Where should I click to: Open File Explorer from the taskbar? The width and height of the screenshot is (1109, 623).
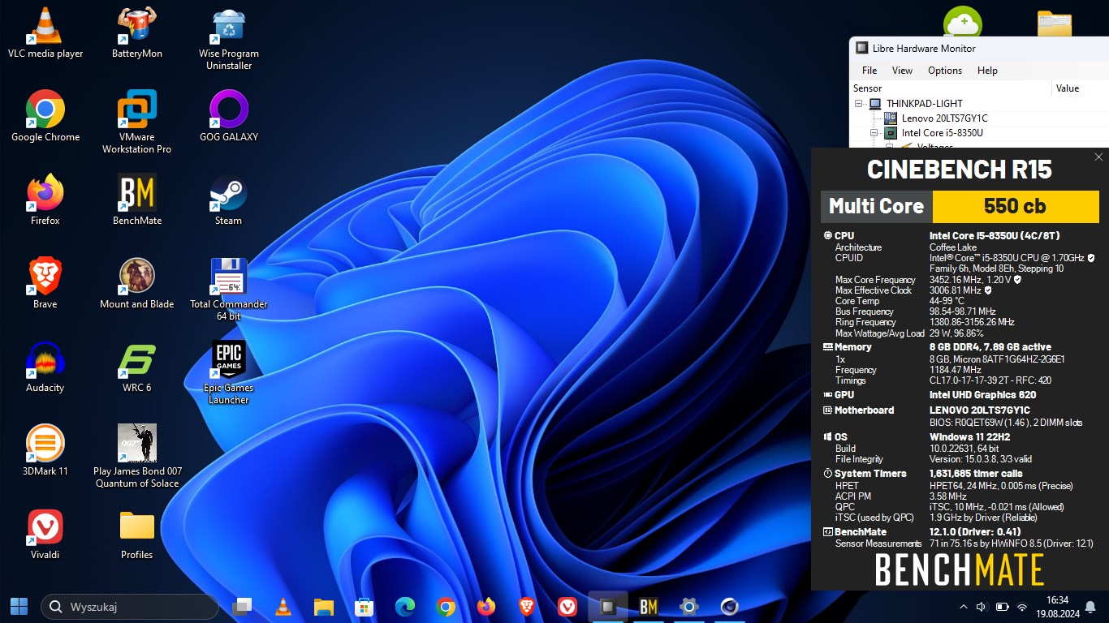click(323, 606)
